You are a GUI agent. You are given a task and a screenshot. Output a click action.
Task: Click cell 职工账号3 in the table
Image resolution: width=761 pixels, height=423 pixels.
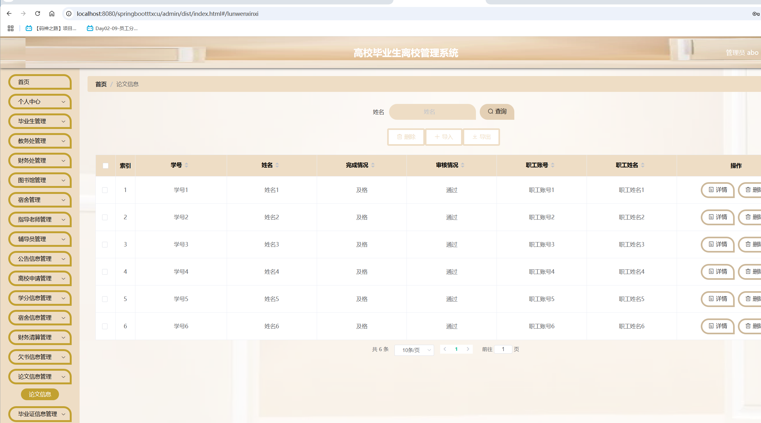coord(542,245)
